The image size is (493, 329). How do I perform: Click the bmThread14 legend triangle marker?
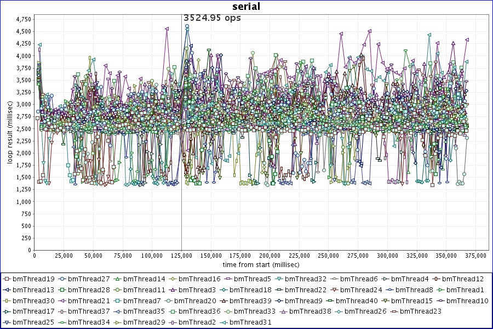(117, 279)
